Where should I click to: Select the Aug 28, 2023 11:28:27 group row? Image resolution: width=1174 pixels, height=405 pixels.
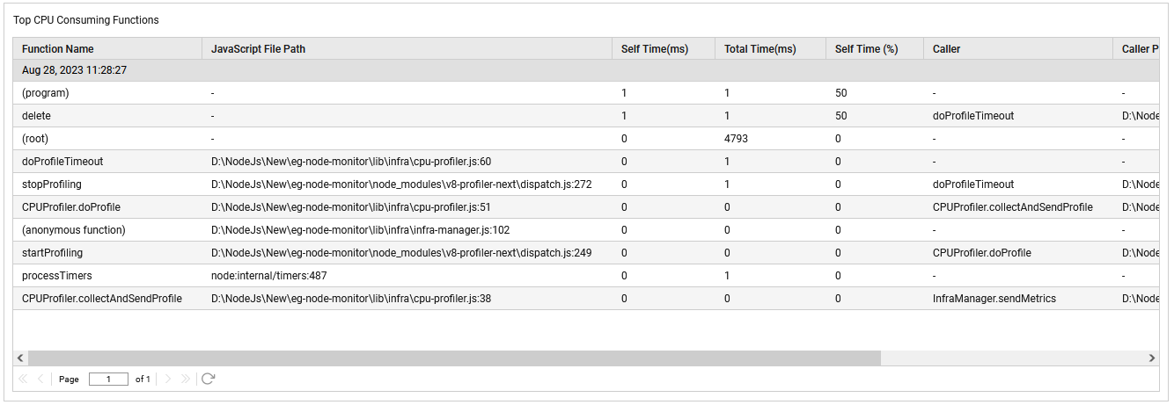[586, 70]
